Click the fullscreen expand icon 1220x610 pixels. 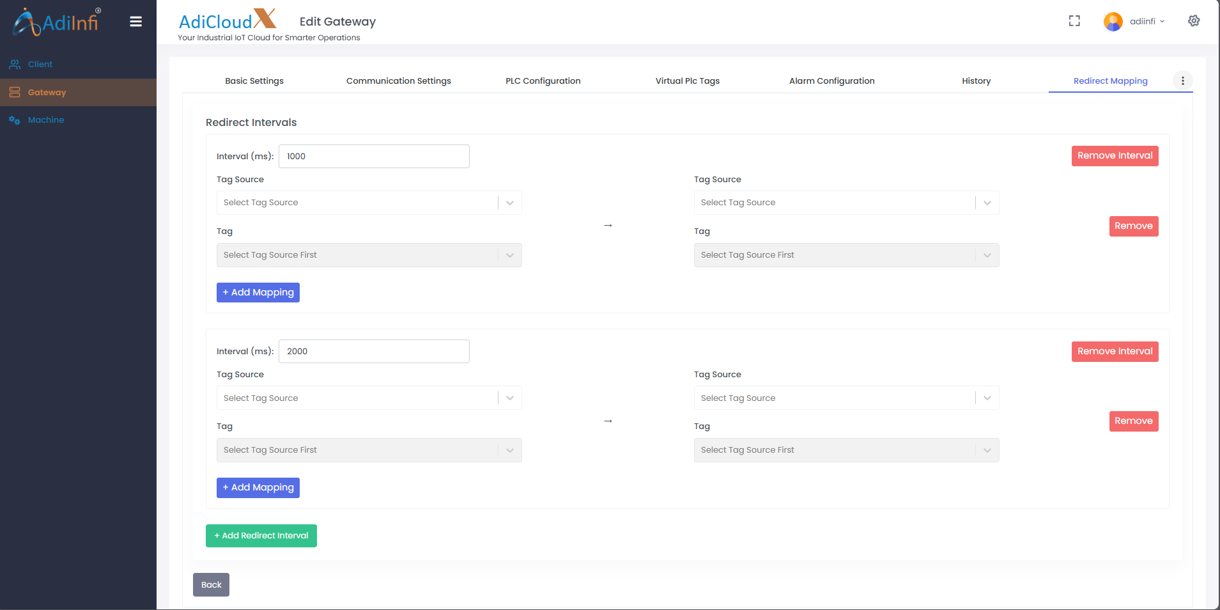pyautogui.click(x=1074, y=21)
